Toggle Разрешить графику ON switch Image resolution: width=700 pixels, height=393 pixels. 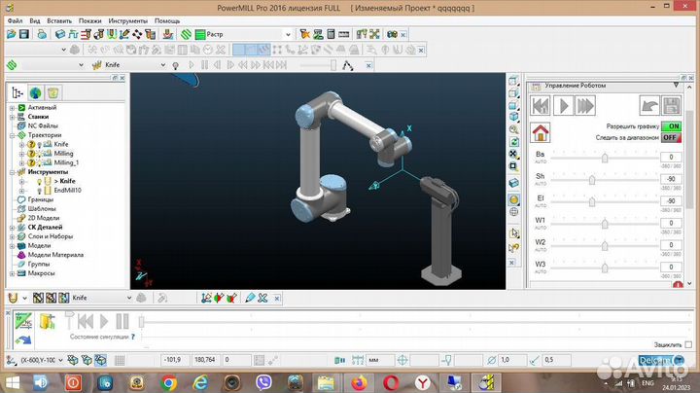(672, 126)
